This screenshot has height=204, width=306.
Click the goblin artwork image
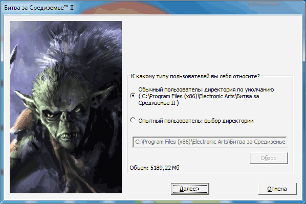(66, 107)
